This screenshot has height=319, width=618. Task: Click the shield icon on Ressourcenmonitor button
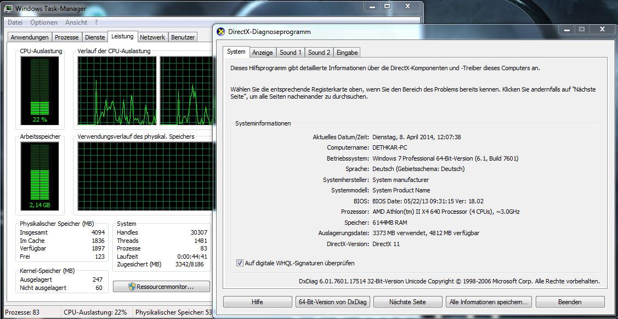point(132,287)
